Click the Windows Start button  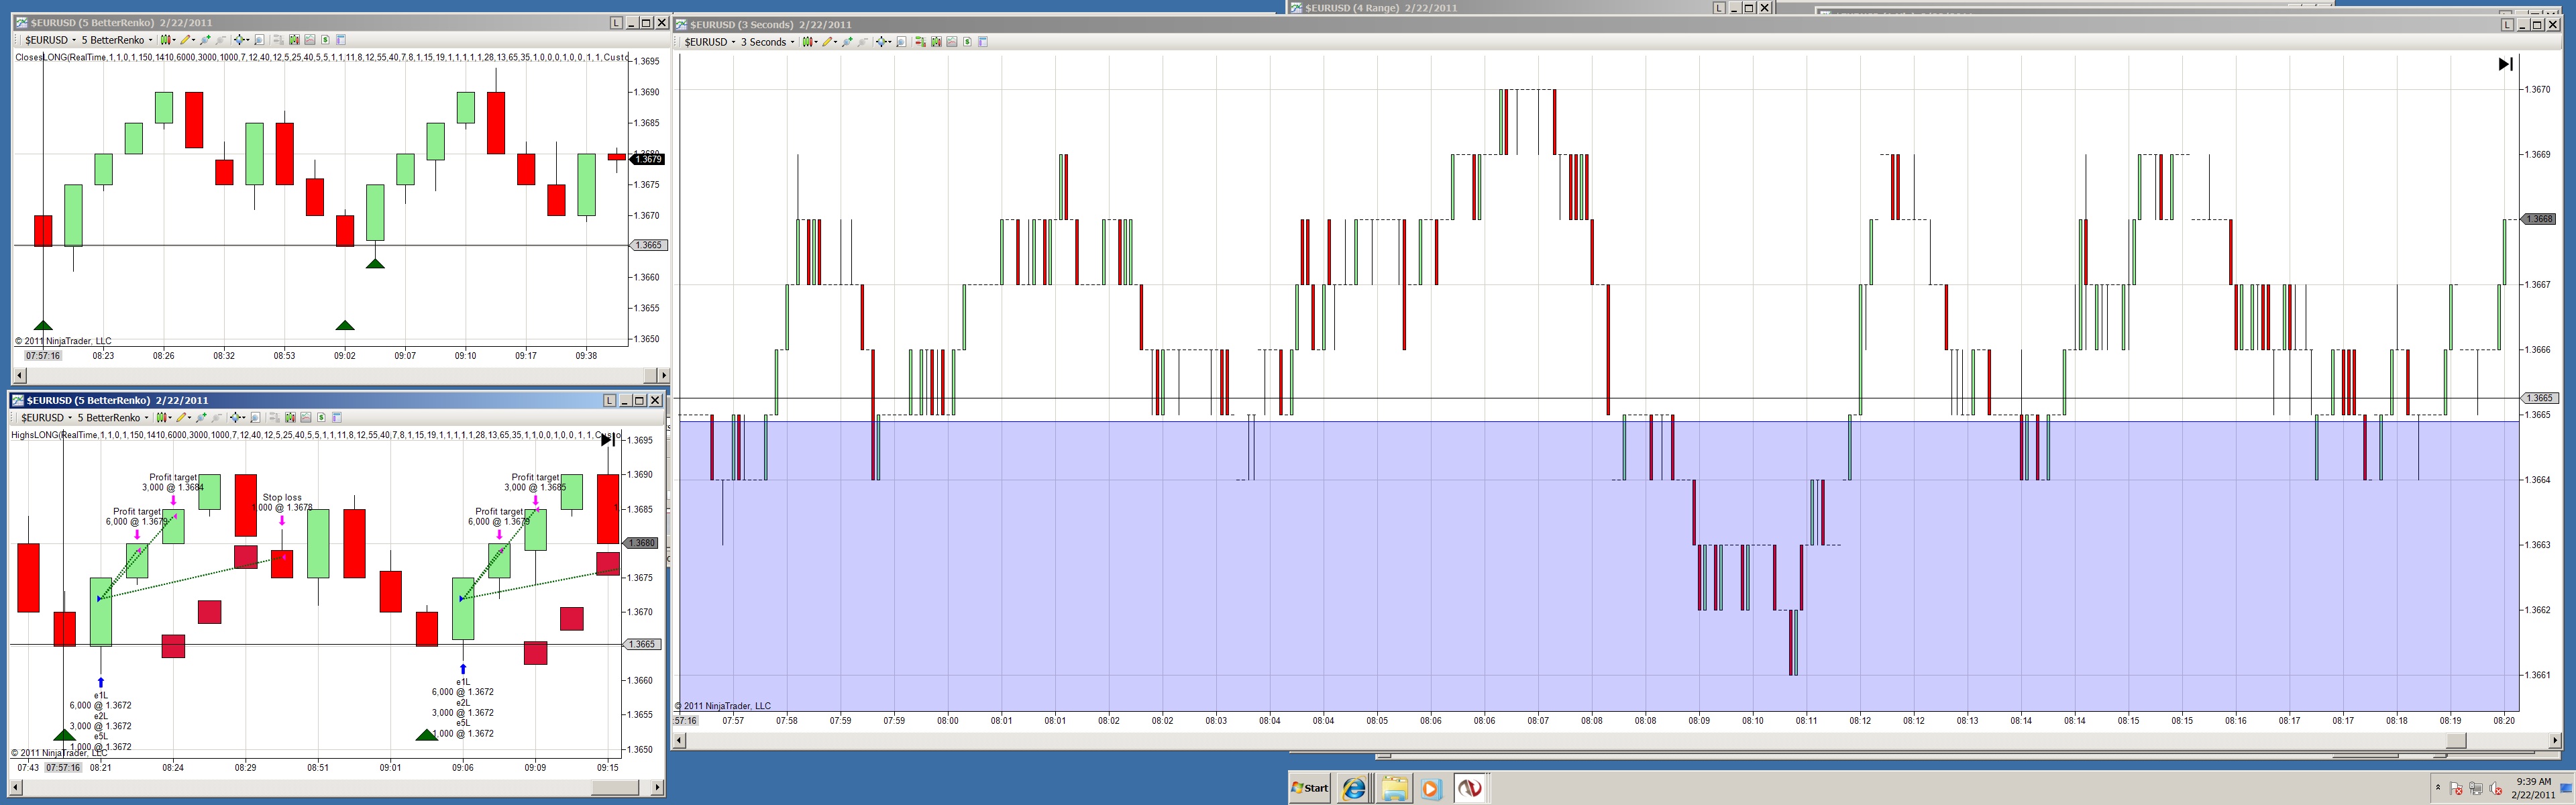[x=1310, y=788]
